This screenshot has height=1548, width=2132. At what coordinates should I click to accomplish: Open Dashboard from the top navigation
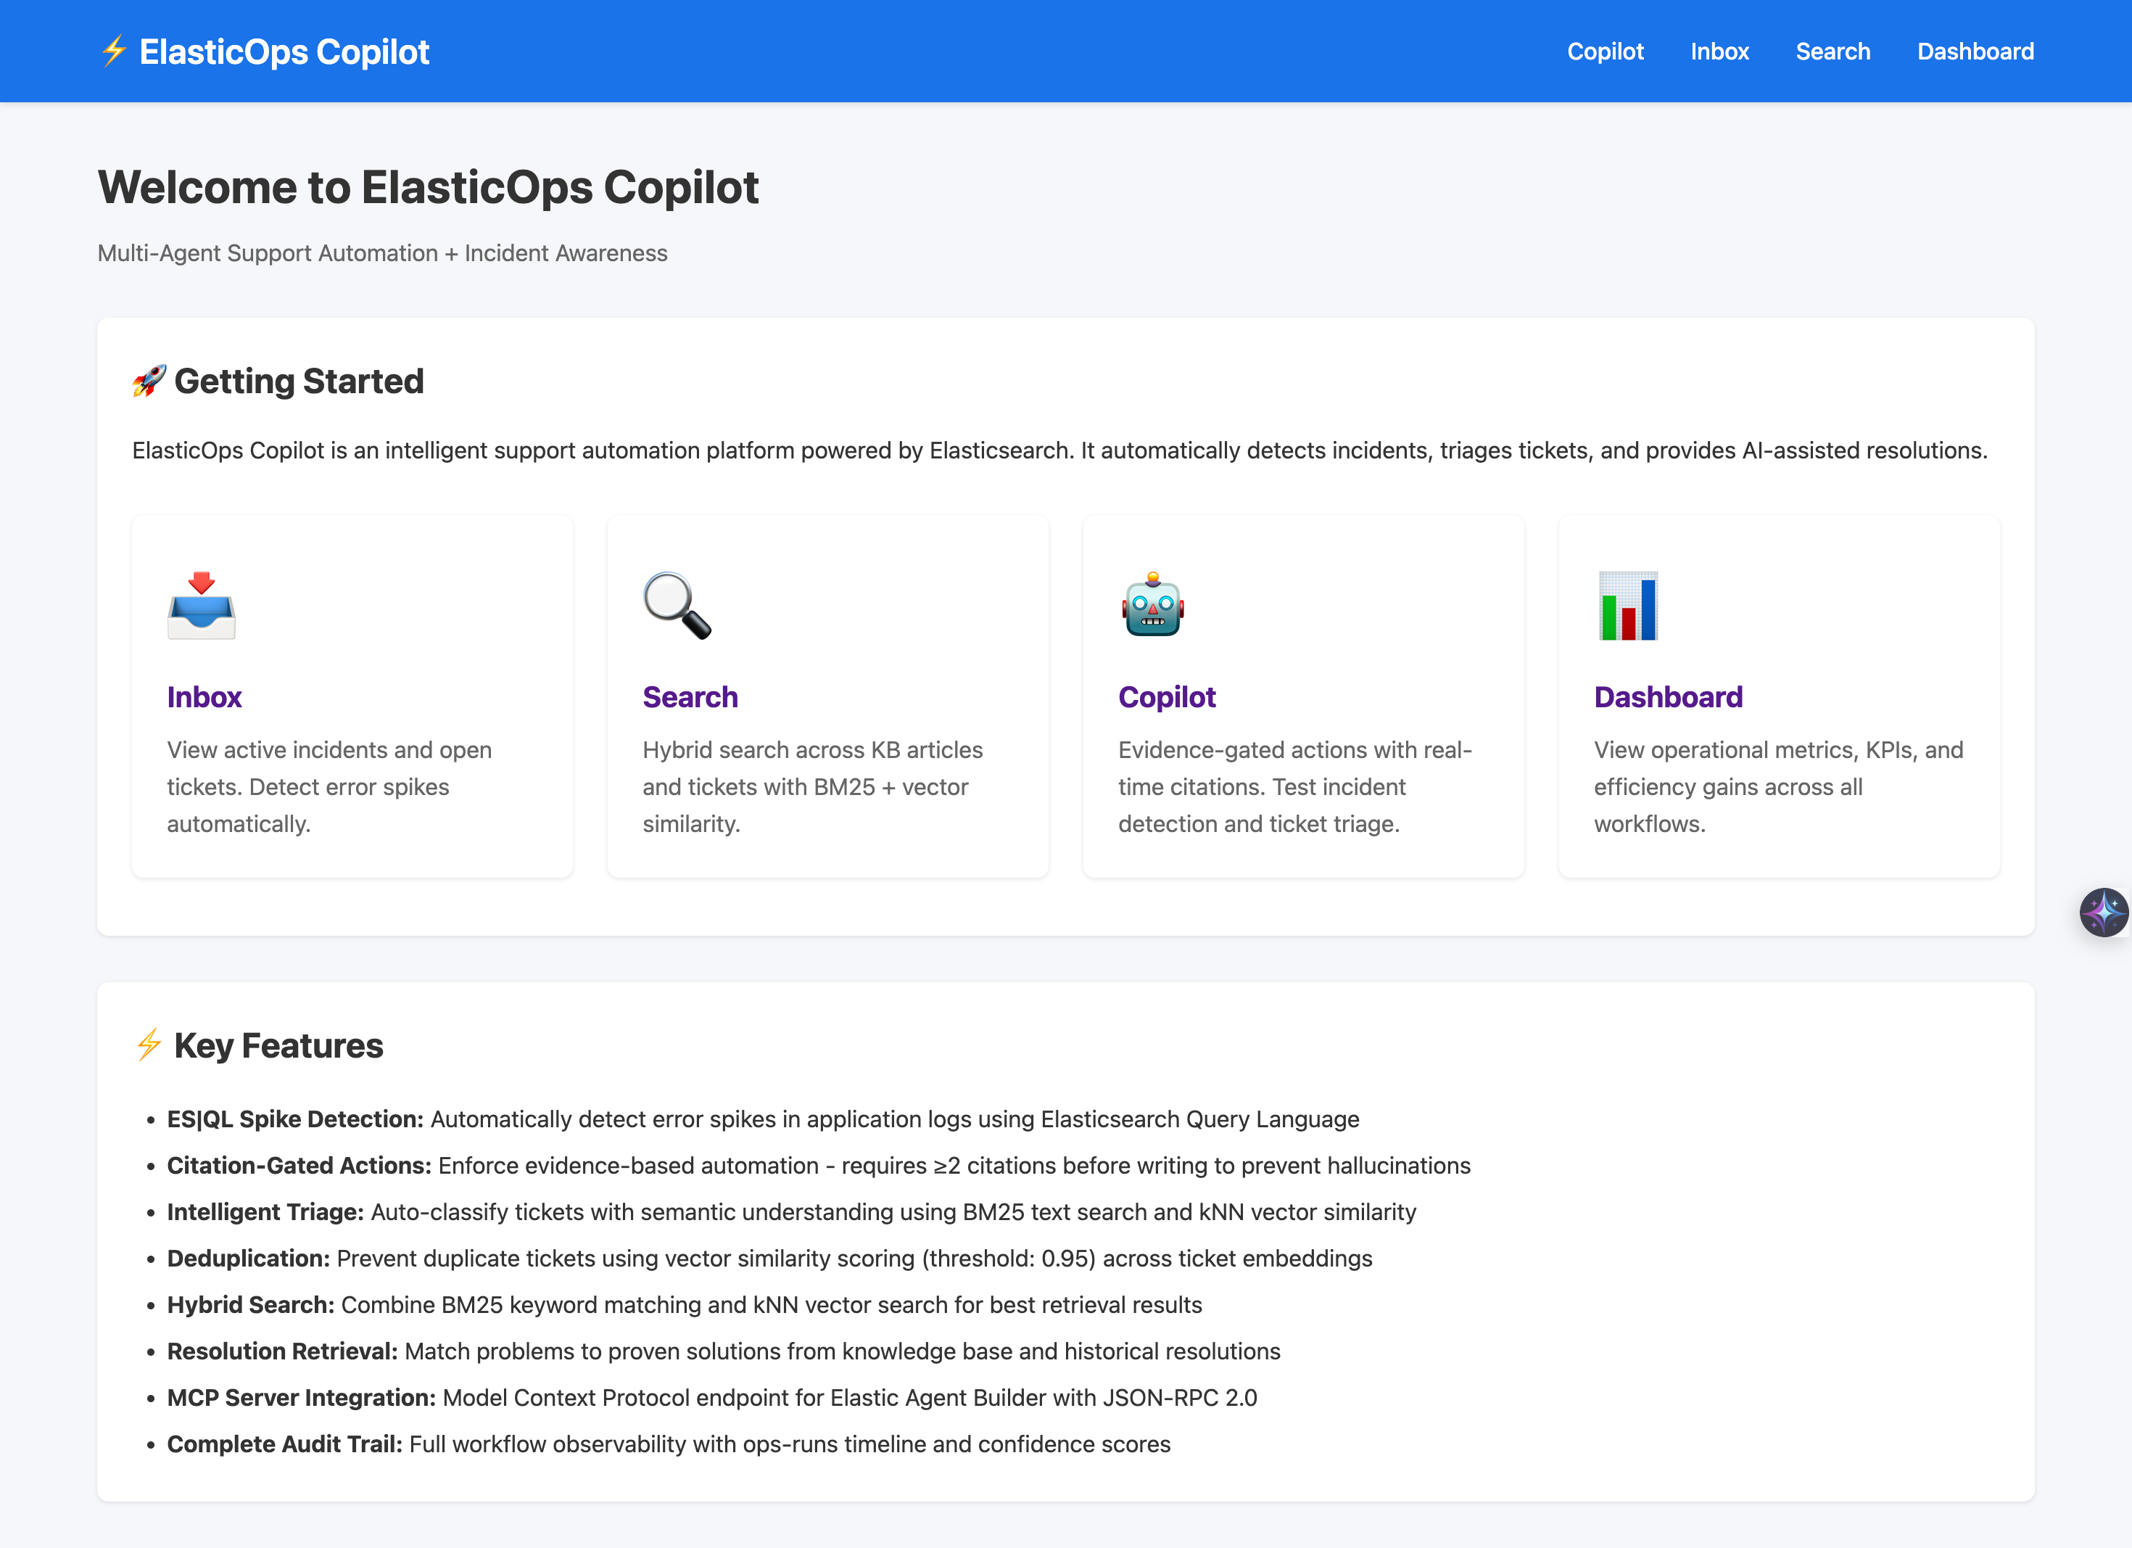pyautogui.click(x=1975, y=52)
